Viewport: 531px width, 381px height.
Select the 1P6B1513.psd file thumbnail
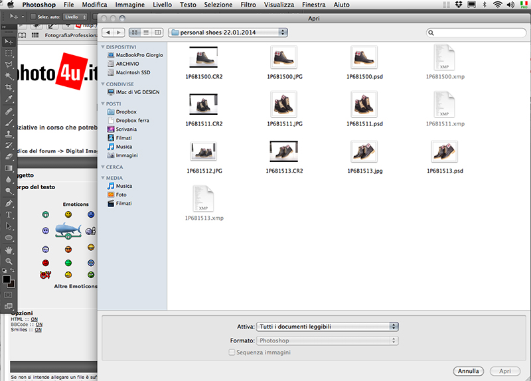click(444, 152)
